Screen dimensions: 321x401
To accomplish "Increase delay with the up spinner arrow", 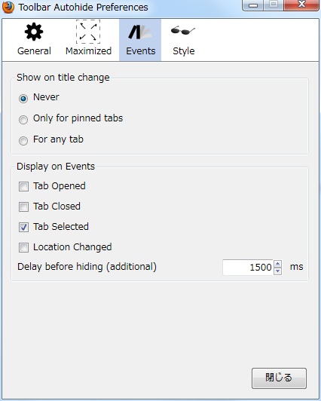I will pyautogui.click(x=277, y=263).
